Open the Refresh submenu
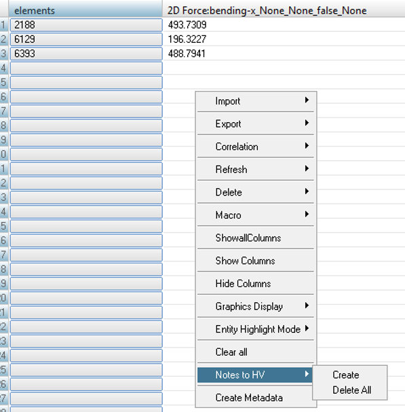This screenshot has height=412, width=405. point(256,170)
